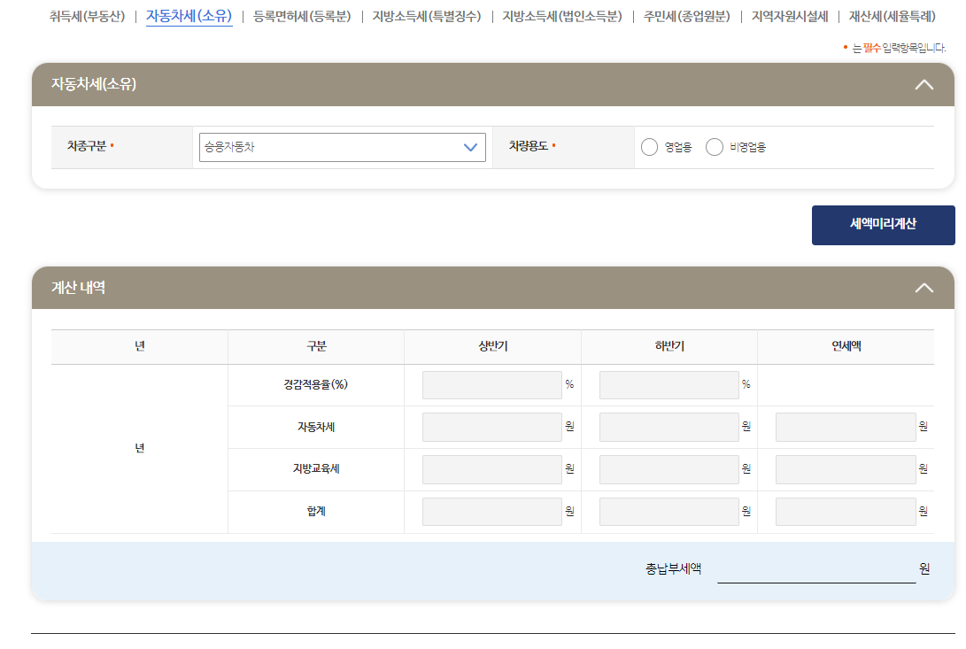966x649 pixels.
Task: Click the 총납부세액 label
Action: pos(673,569)
